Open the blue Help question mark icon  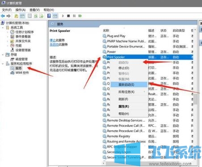coord(49,16)
